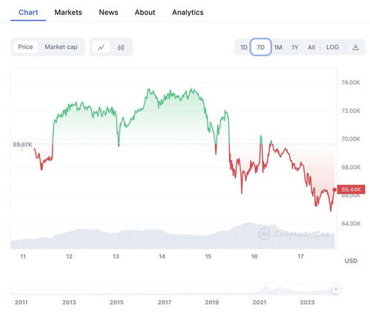Image resolution: width=370 pixels, height=312 pixels.
Task: Select the 1Y time range
Action: click(x=294, y=47)
